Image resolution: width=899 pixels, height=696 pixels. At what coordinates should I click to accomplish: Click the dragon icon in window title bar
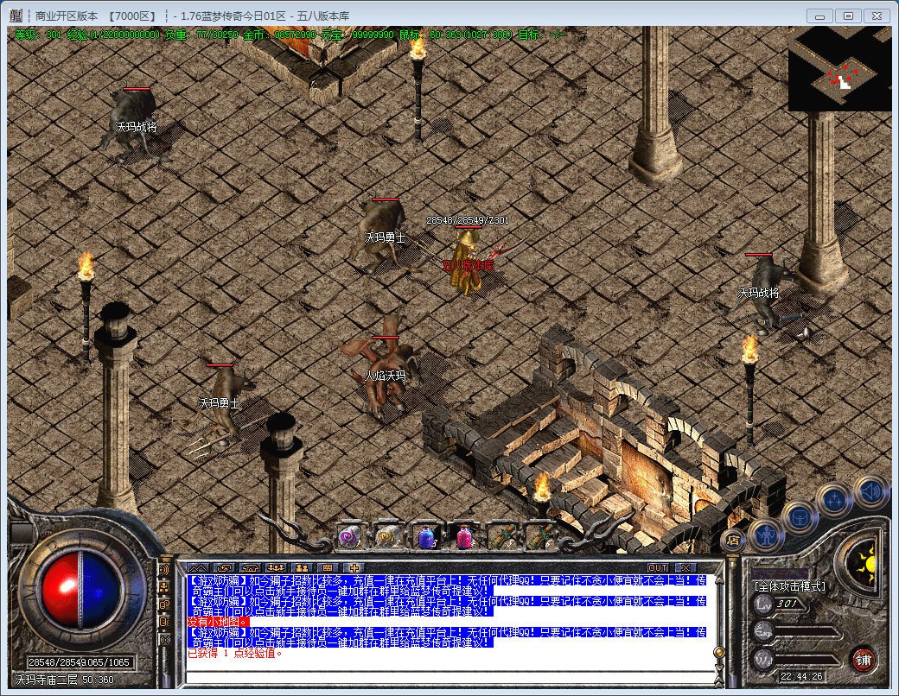tap(16, 16)
